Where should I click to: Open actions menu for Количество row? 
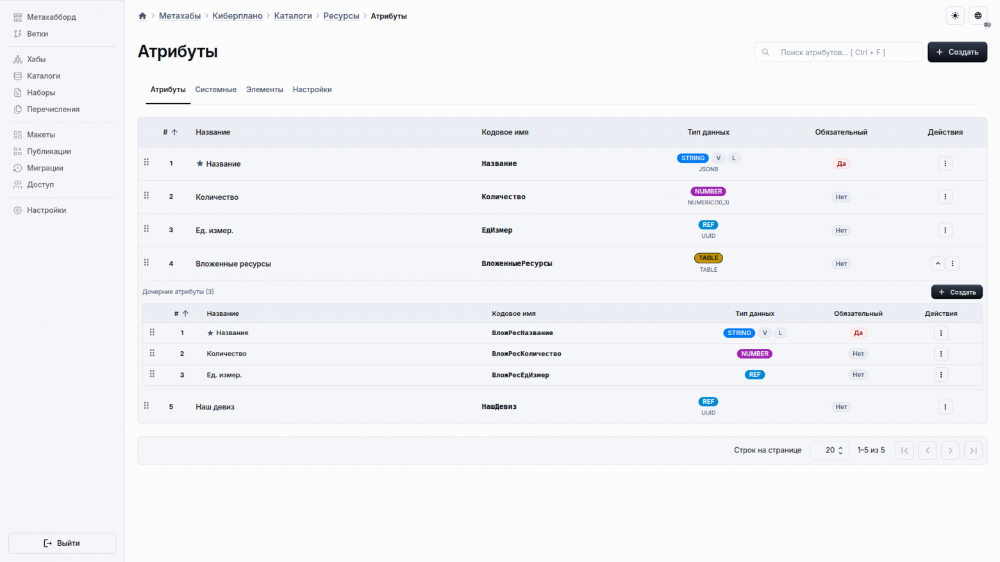click(945, 197)
